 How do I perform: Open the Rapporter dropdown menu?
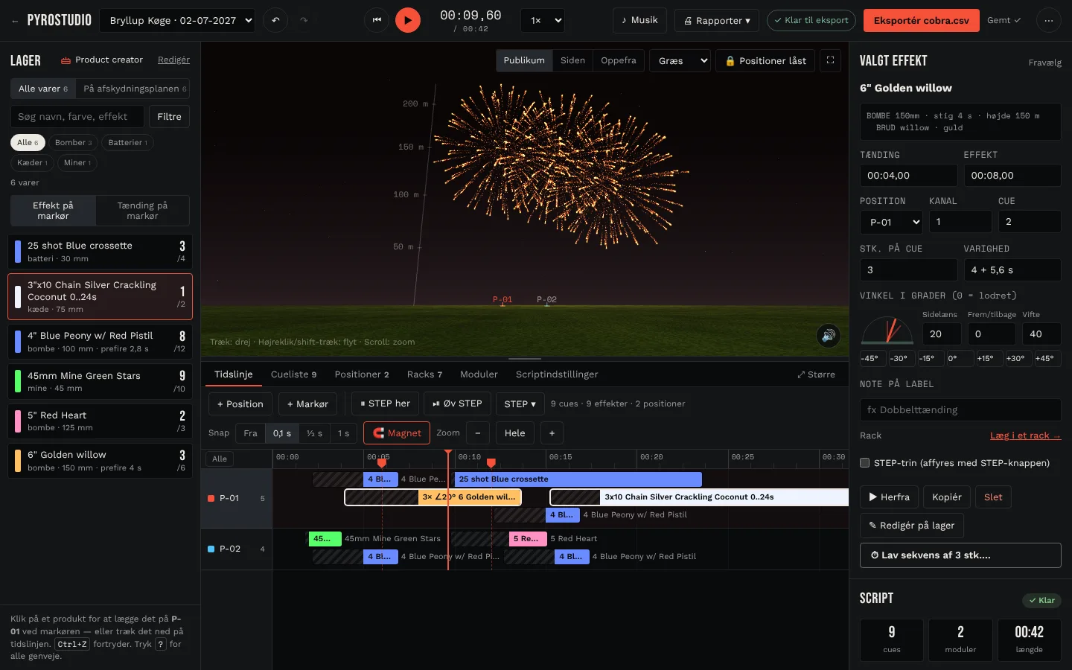[717, 20]
